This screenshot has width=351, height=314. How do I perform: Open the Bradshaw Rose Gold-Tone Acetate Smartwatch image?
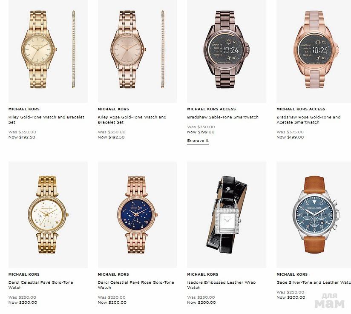[314, 51]
